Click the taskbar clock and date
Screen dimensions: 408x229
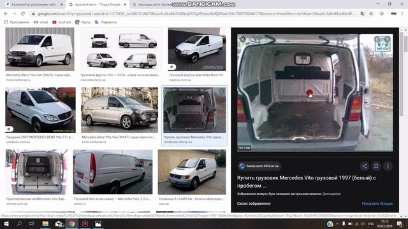pos(385,224)
